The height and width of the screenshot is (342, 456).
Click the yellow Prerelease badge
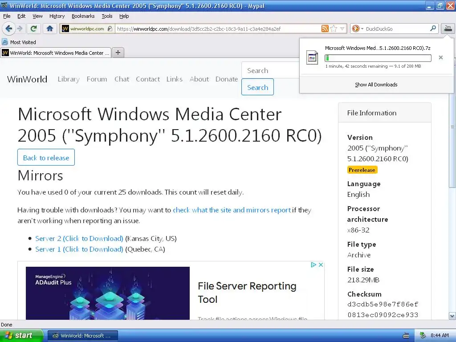(x=362, y=170)
